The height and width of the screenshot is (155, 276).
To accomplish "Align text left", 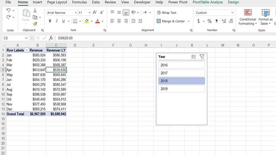I will coord(112,21).
